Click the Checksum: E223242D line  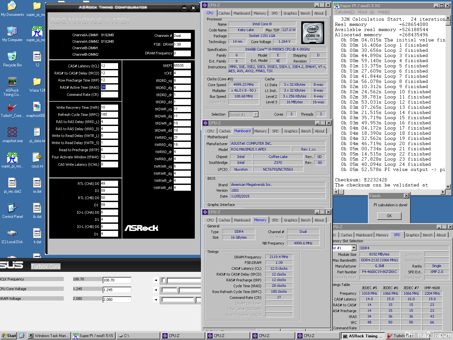(361, 180)
